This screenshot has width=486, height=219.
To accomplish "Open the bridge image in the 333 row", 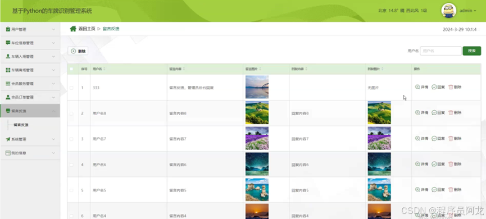I will tap(257, 87).
